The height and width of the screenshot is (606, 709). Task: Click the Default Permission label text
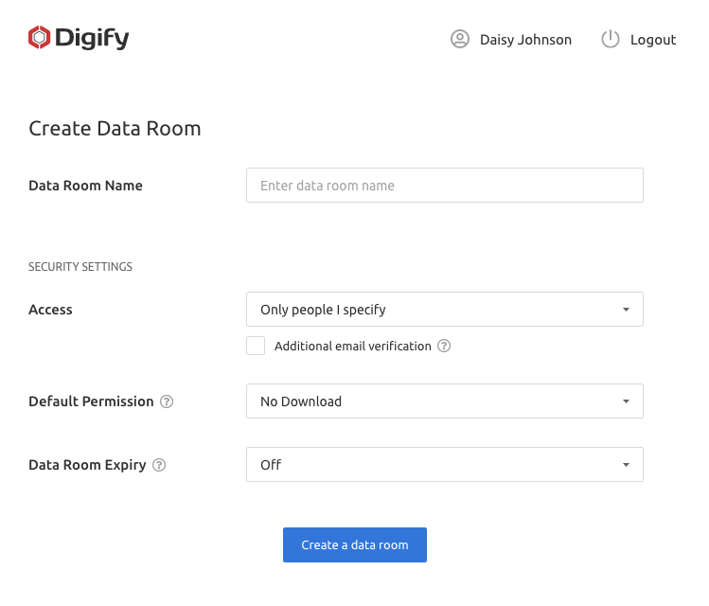click(91, 401)
